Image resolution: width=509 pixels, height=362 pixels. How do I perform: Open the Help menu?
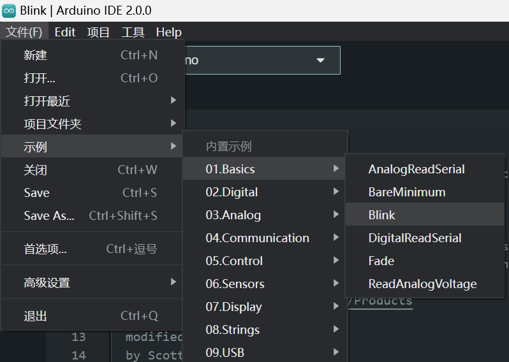pos(169,32)
